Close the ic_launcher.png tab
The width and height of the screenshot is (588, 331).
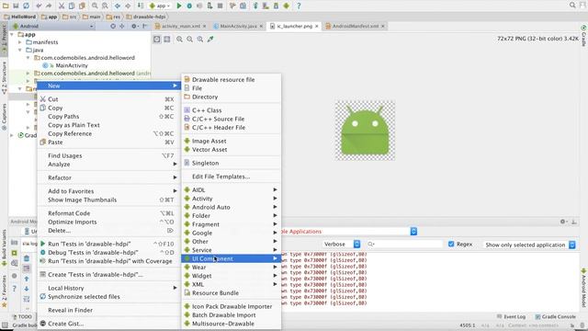(x=317, y=27)
